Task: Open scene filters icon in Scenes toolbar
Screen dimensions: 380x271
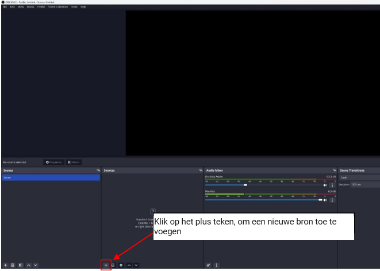Action: point(21,265)
